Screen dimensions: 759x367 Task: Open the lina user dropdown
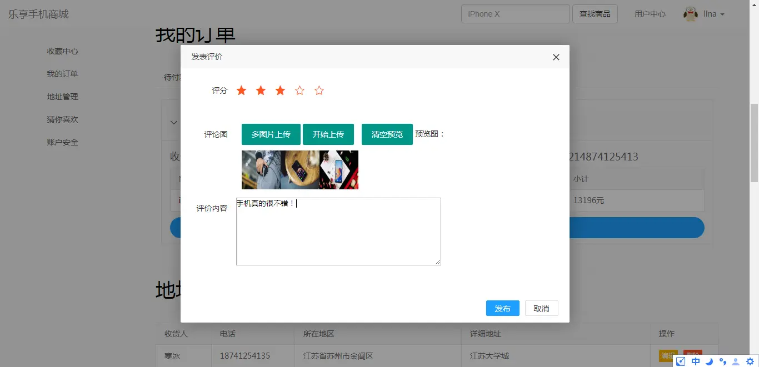coord(714,14)
